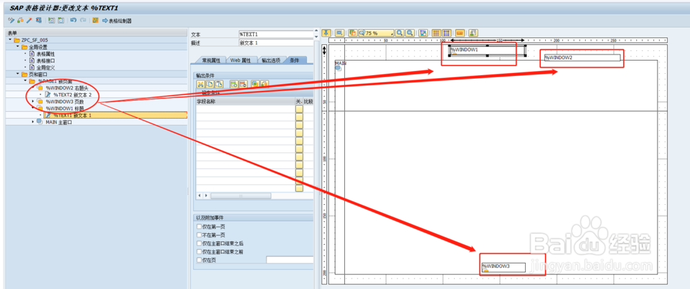Click the first tree expand icon in the toolbar
Viewport: 690px width, 289px height.
[52, 20]
